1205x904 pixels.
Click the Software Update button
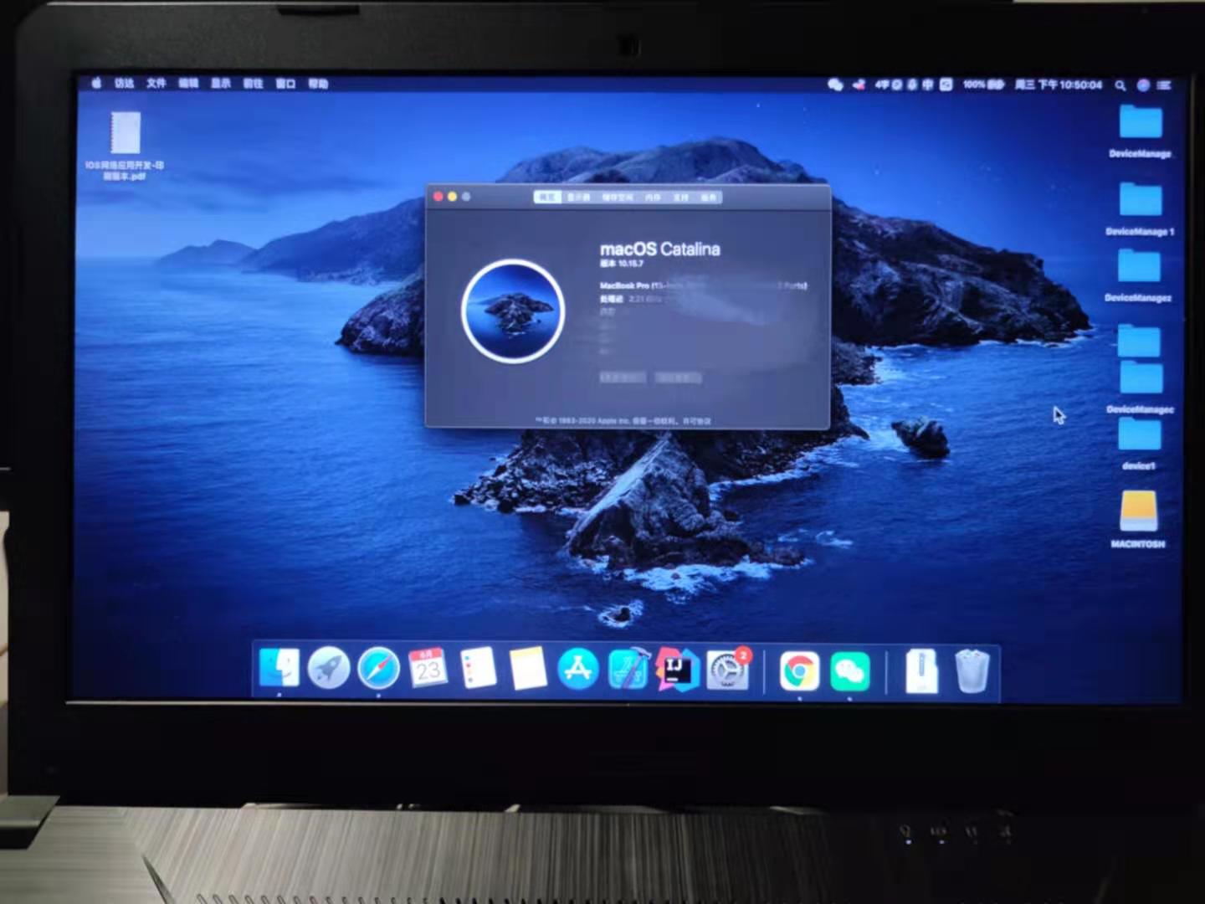coord(678,378)
